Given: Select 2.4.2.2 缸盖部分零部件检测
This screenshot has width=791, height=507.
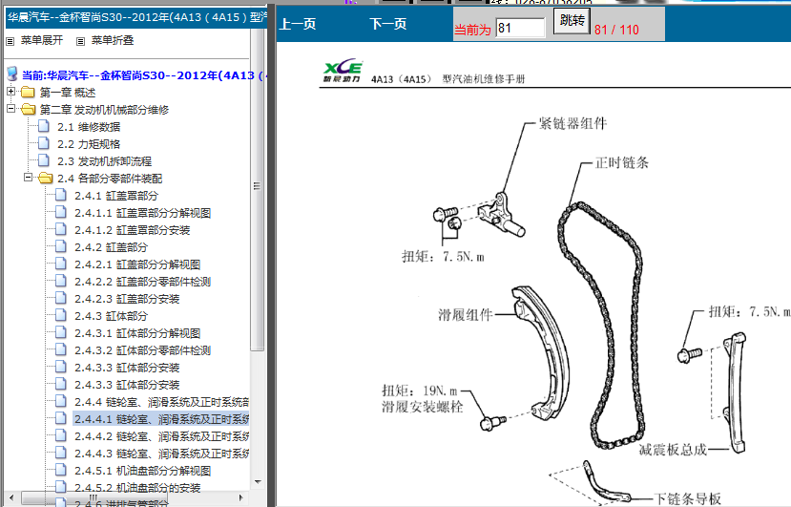Looking at the screenshot, I should [x=142, y=282].
